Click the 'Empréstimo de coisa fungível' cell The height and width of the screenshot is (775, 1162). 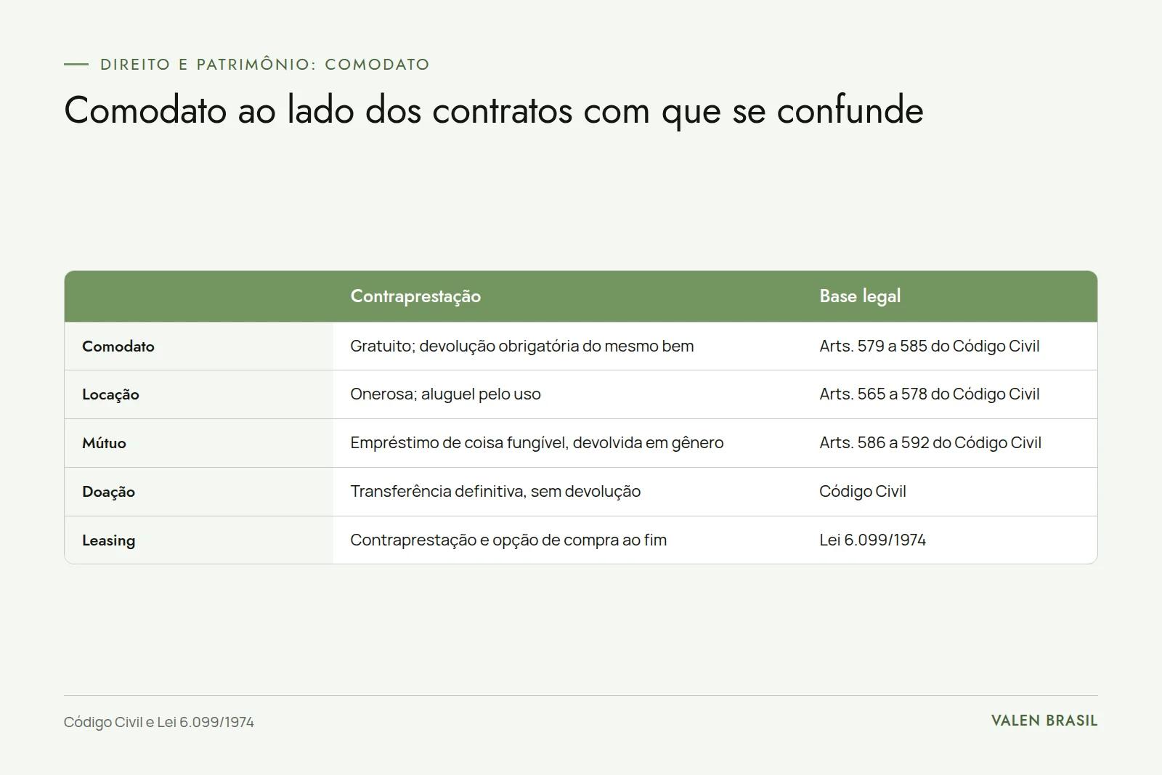click(537, 442)
